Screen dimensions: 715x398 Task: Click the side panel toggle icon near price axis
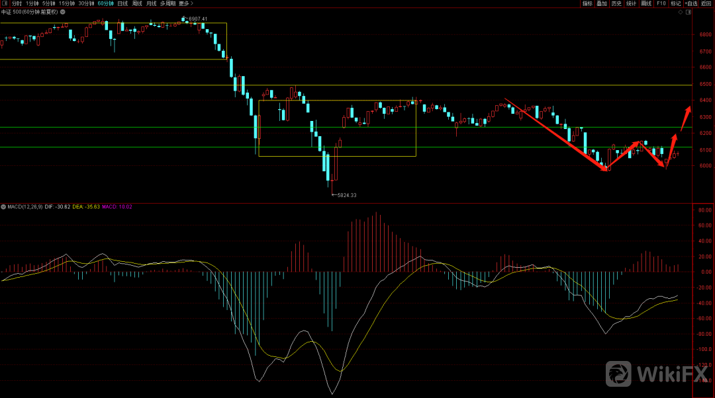tap(689, 12)
